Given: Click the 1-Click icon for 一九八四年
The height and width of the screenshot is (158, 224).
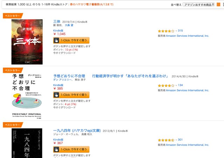Looking at the screenshot, I should click(x=56, y=149).
